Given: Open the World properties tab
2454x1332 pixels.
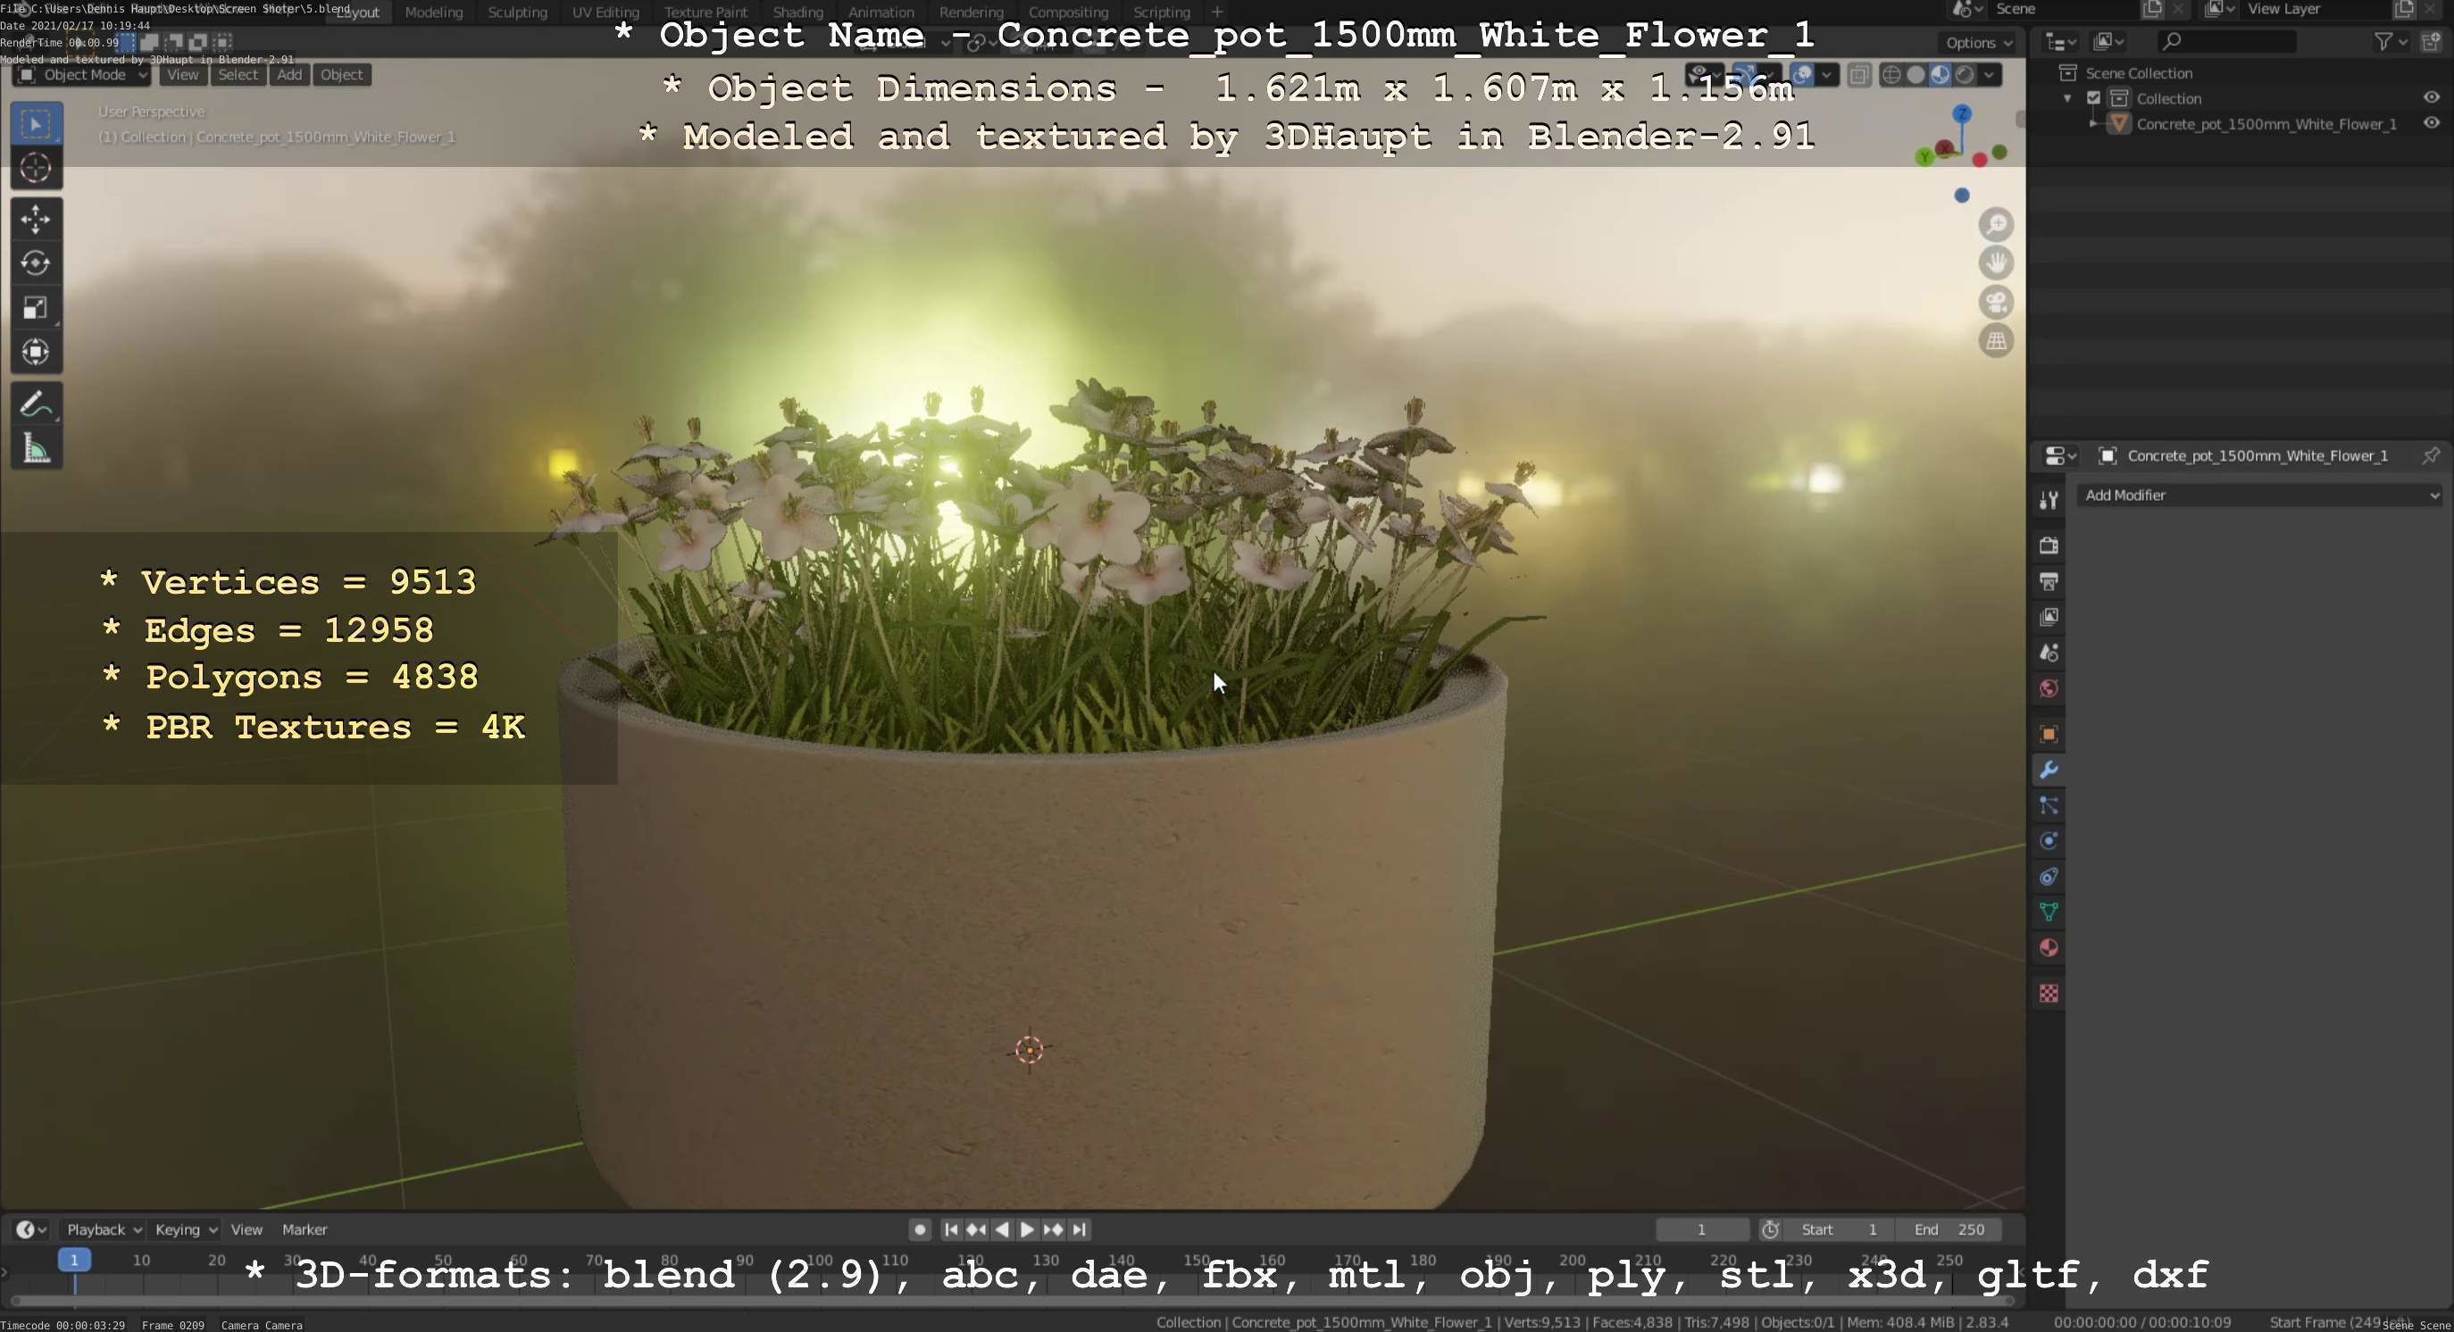Looking at the screenshot, I should pos(2049,688).
